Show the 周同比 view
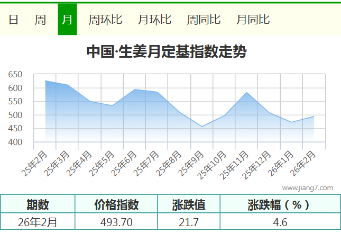The image size is (341, 233). click(204, 20)
